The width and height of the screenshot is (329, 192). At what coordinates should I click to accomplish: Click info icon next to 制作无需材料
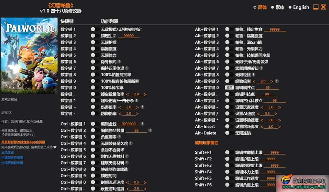click(x=127, y=156)
